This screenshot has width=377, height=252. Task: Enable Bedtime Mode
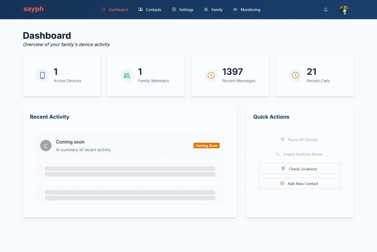tap(300, 154)
